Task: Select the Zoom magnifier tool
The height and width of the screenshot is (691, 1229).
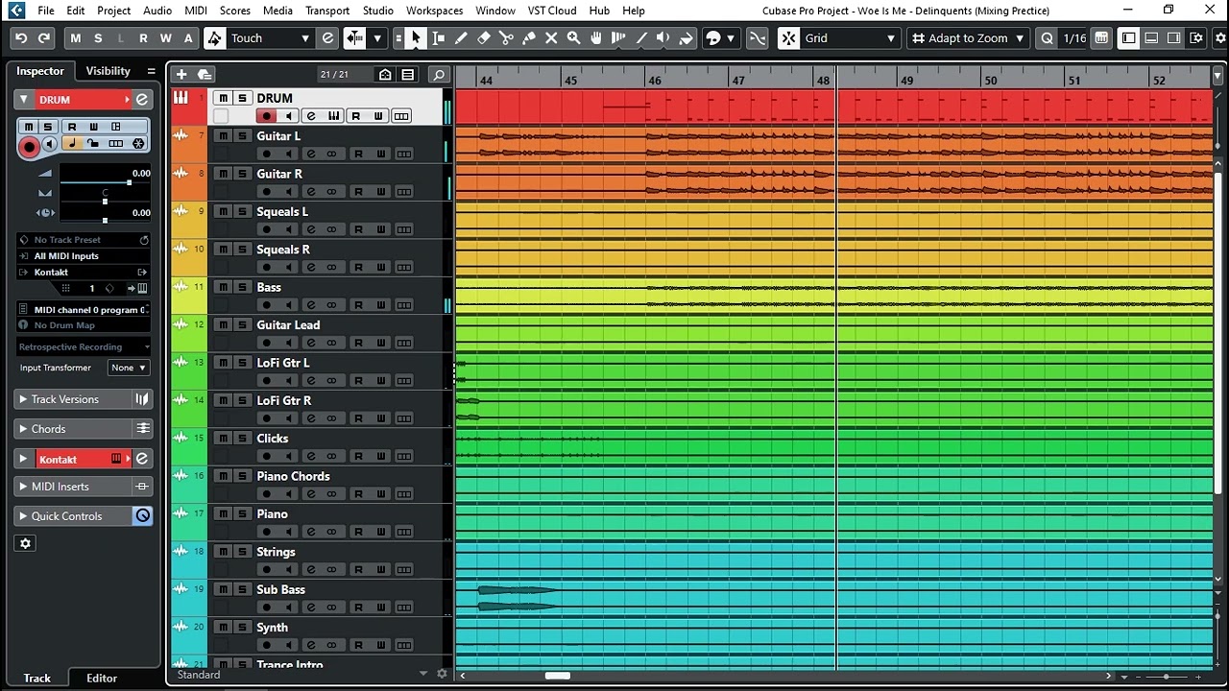Action: click(573, 38)
